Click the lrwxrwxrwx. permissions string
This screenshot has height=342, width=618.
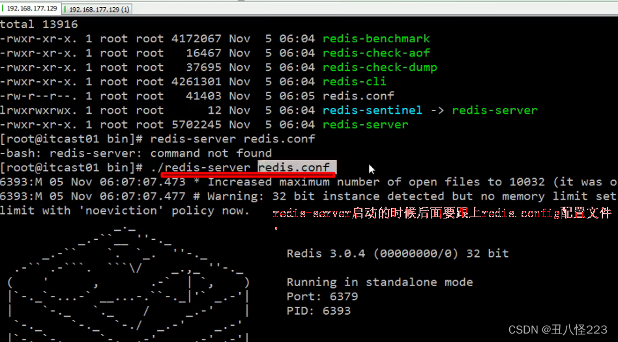(38, 110)
